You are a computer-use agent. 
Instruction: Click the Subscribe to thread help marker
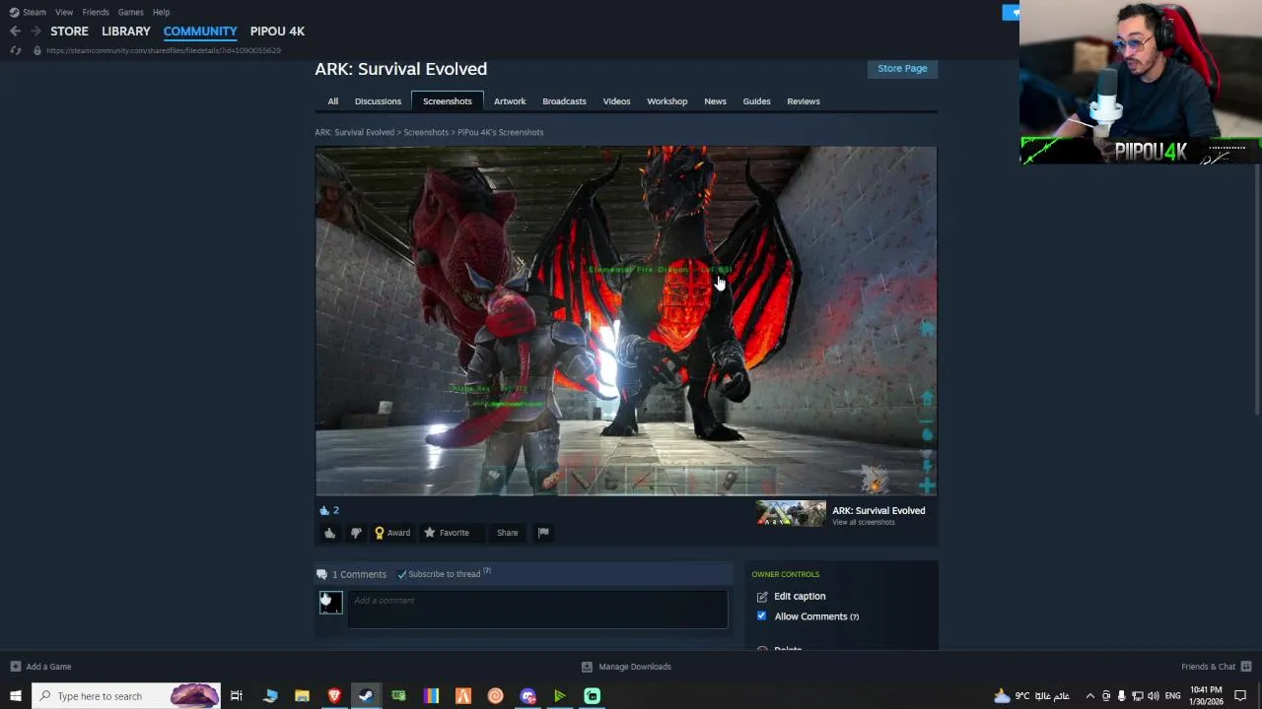coord(487,571)
